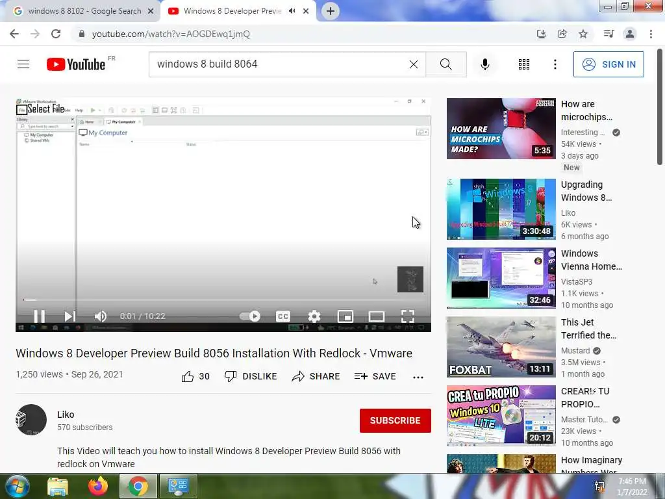Click page vertical scrollbar

point(660,107)
